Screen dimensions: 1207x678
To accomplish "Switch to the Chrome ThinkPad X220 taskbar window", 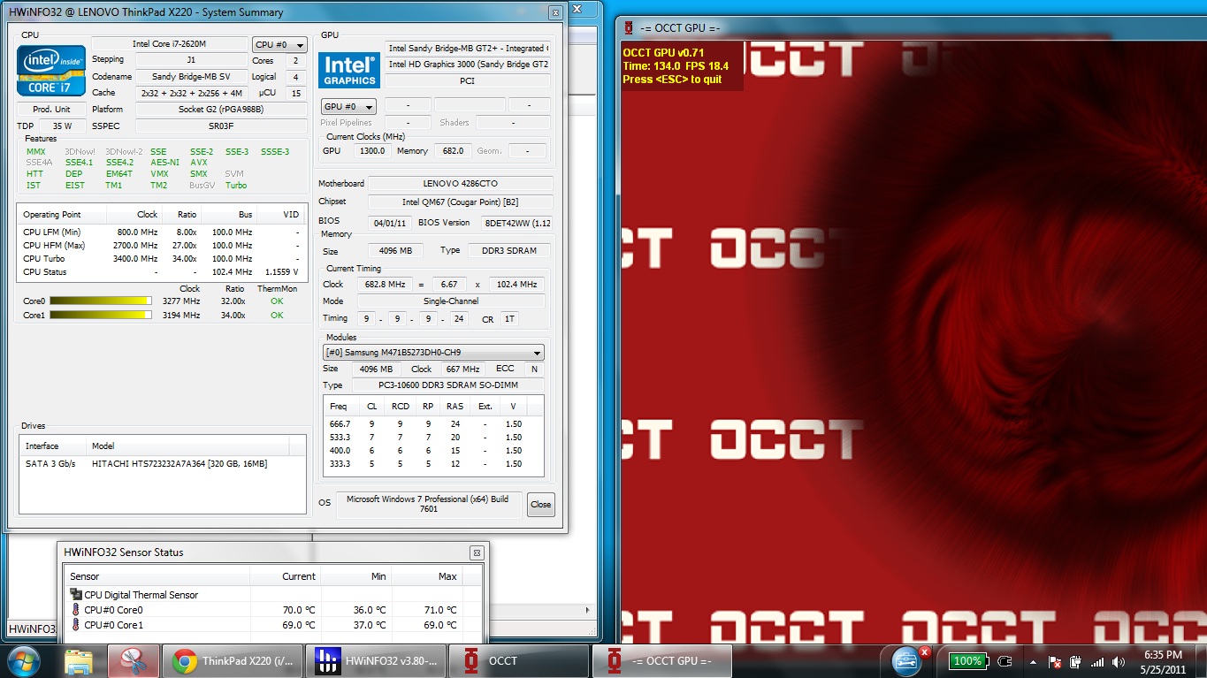I will coord(233,661).
